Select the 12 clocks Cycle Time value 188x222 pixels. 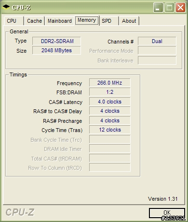pyautogui.click(x=110, y=130)
